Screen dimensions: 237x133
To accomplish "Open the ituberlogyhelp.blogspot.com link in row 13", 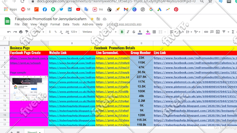I will 72,106.
